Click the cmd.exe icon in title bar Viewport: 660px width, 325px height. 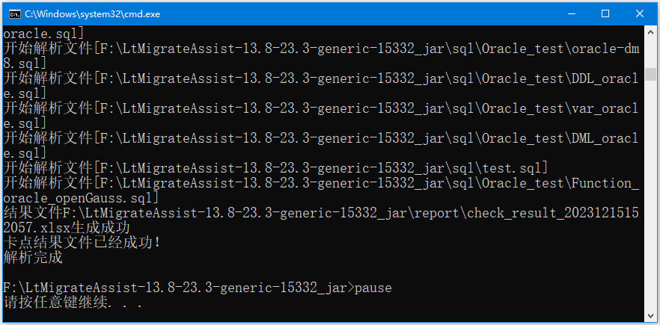pyautogui.click(x=14, y=14)
